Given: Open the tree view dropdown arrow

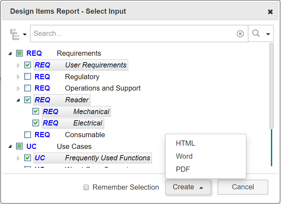Looking at the screenshot, I should coord(25,34).
